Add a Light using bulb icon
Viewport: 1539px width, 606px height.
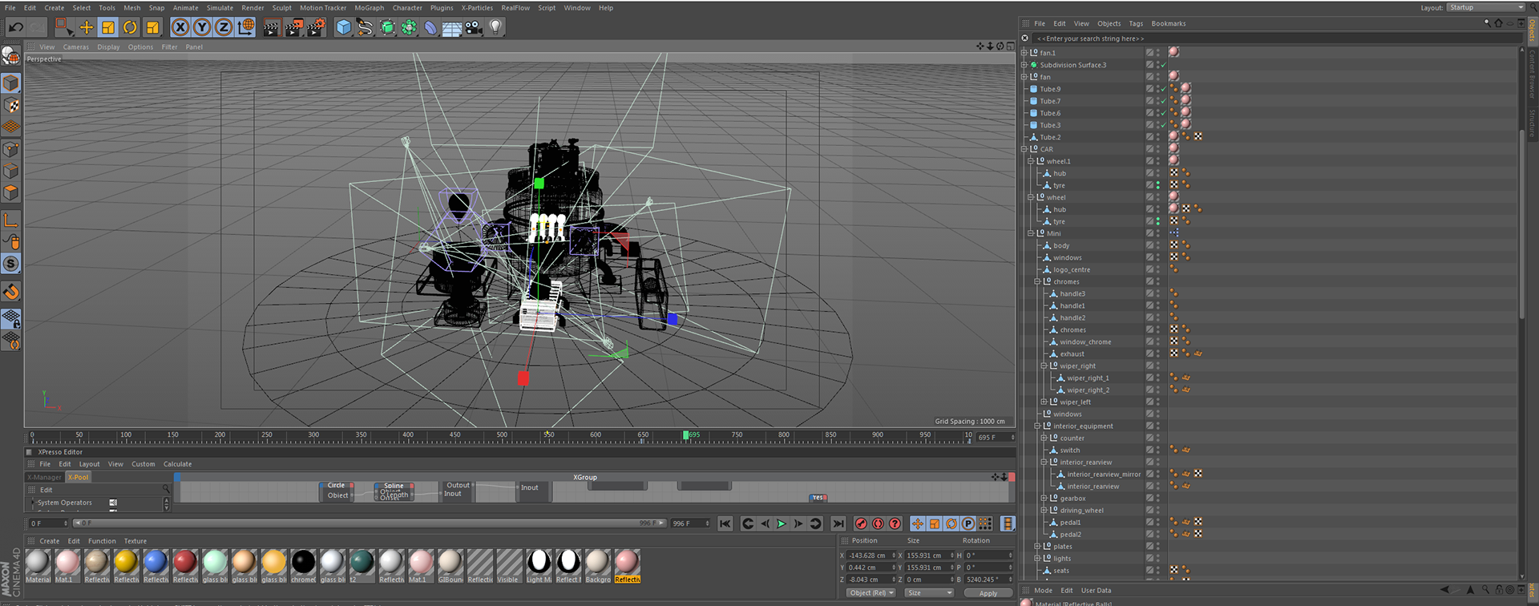[495, 27]
